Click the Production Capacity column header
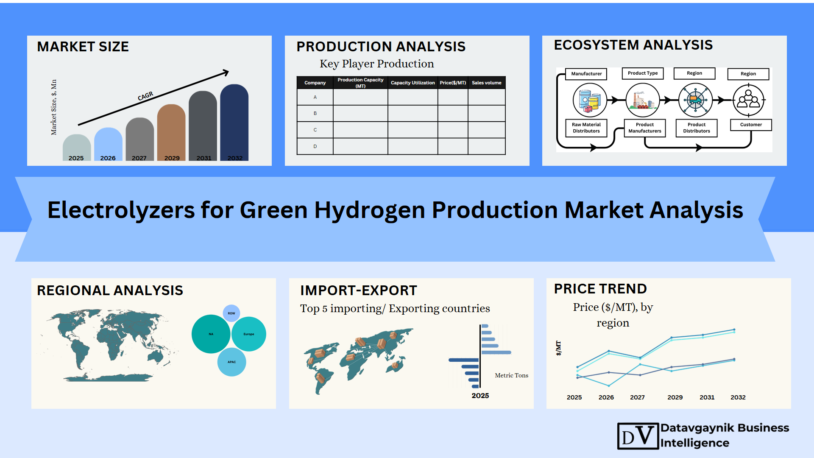 pos(360,83)
